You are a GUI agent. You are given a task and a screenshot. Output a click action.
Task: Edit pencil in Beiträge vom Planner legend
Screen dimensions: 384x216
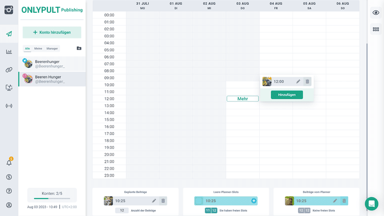click(335, 201)
